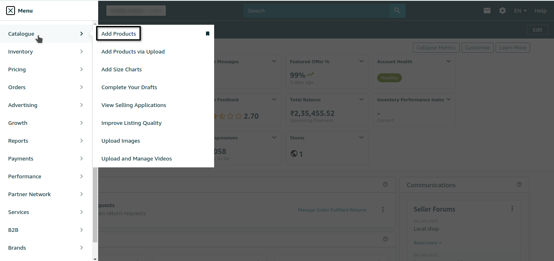Click the help icon next to Communications
This screenshot has height=261, width=554.
(519, 184)
